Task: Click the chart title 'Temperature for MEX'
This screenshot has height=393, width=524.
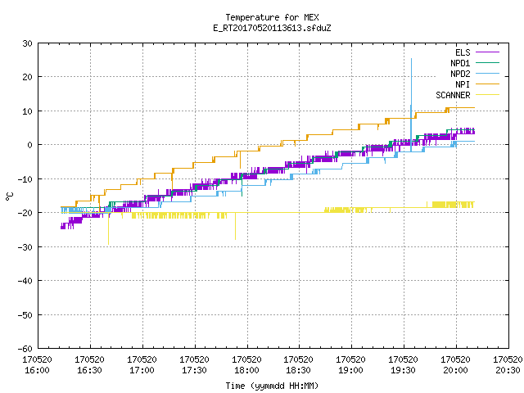Action: tap(272, 17)
